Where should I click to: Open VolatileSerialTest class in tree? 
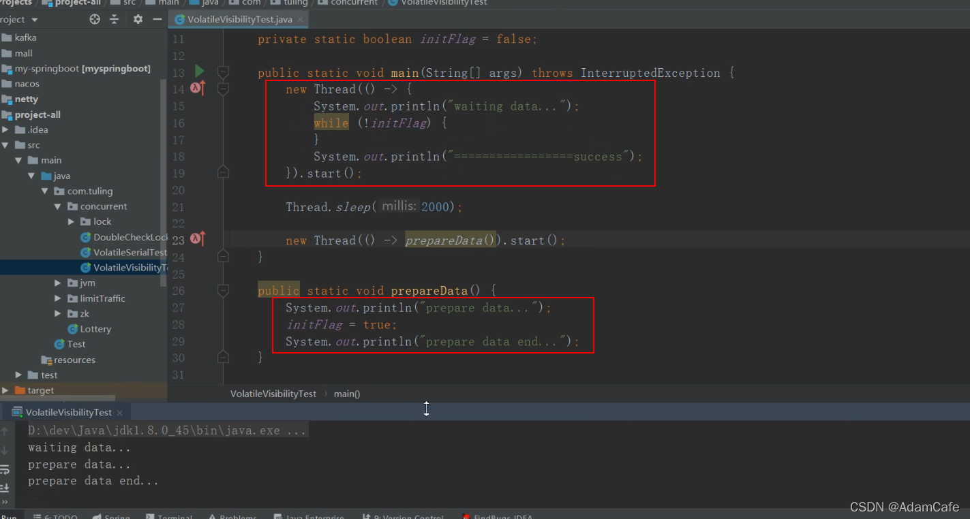(x=124, y=252)
